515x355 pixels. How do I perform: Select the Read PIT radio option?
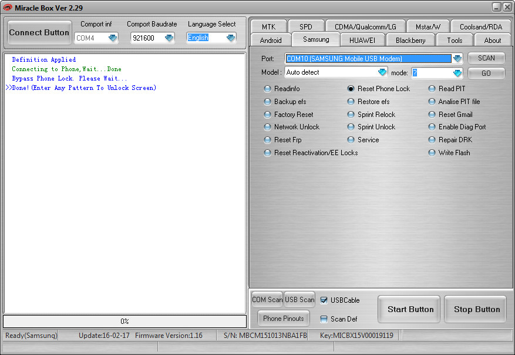[x=432, y=89]
